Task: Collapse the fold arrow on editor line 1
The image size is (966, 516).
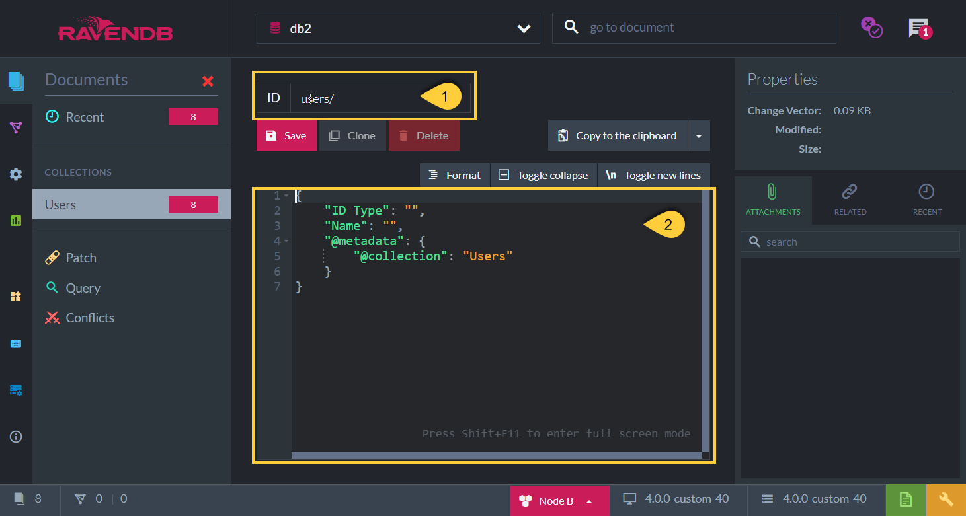Action: 286,196
